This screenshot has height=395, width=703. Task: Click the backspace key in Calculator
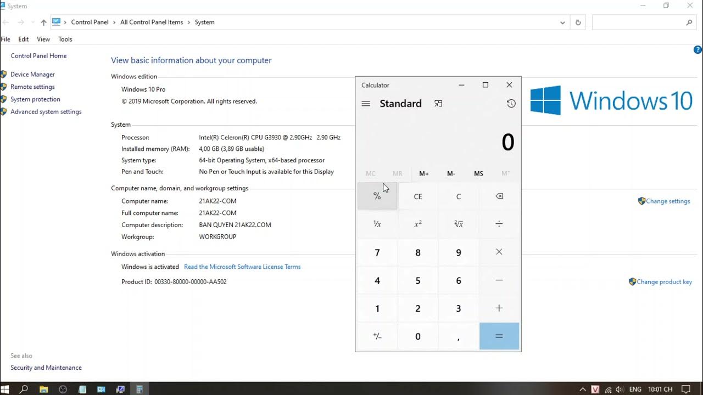(x=499, y=196)
